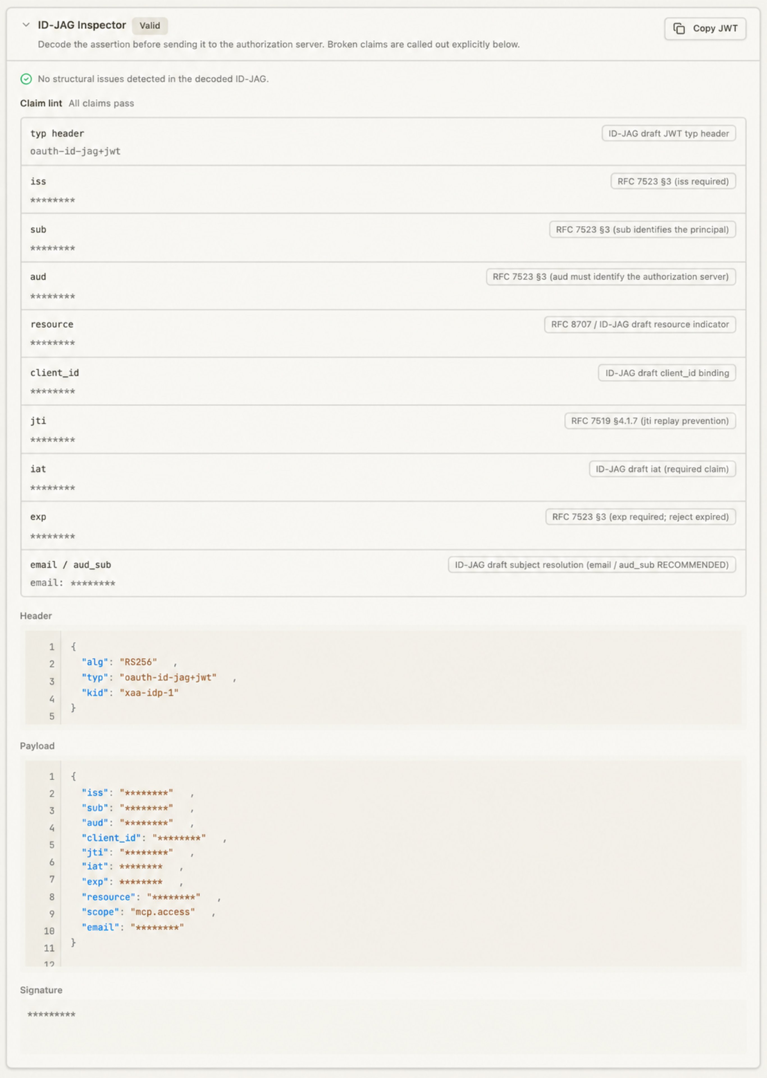Screen dimensions: 767x1078
Task: Click the "email" line in Payload JSON
Action: pyautogui.click(x=133, y=927)
